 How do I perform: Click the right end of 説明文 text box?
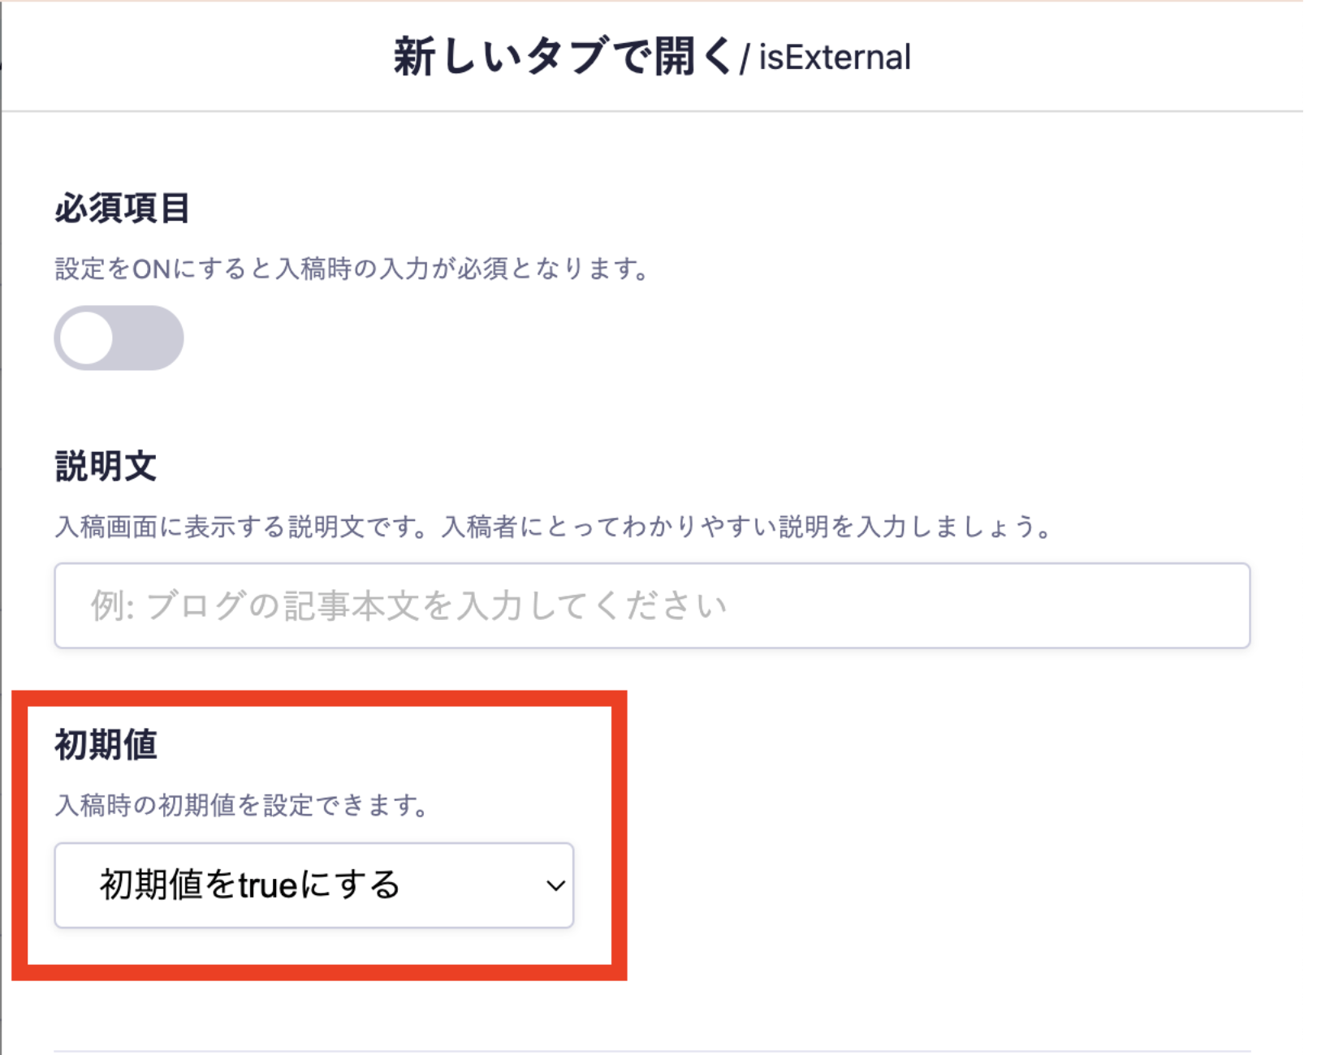pos(1218,605)
